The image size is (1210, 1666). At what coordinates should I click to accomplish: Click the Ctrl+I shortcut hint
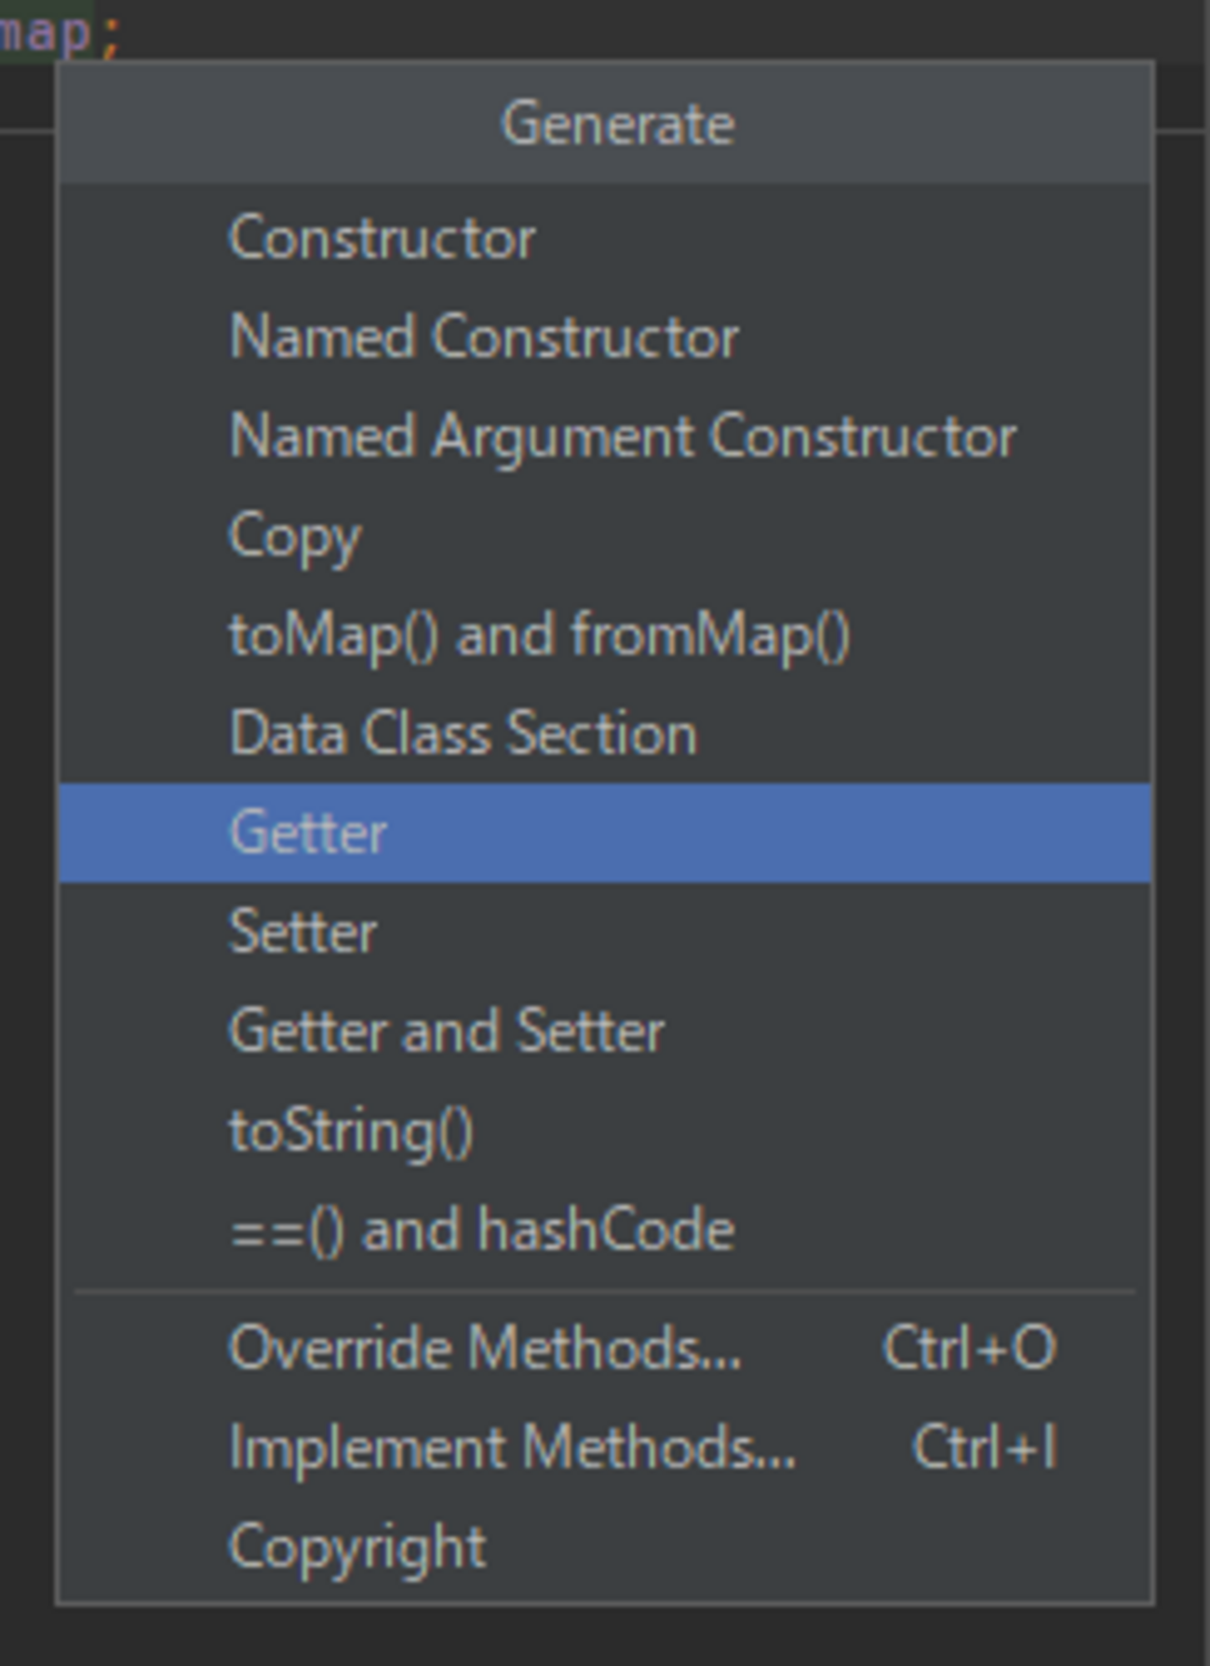point(985,1447)
